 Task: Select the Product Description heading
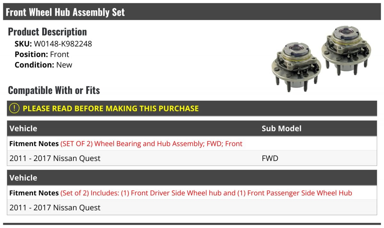click(x=47, y=32)
